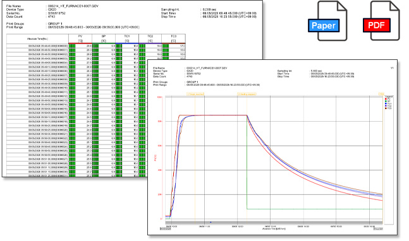Select the SP column header in the table
The image size is (409, 241).
104,38
